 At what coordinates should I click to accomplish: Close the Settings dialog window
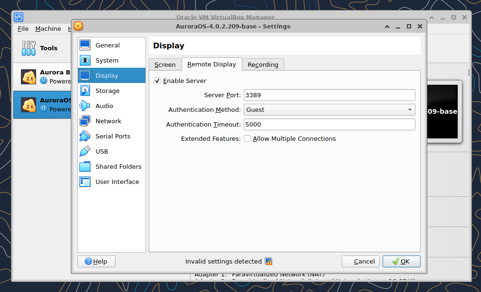point(420,27)
